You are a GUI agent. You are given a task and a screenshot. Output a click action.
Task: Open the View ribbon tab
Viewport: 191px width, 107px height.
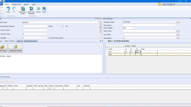[x=33, y=4]
